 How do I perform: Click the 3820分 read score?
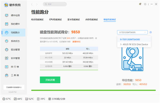tap(127, 84)
